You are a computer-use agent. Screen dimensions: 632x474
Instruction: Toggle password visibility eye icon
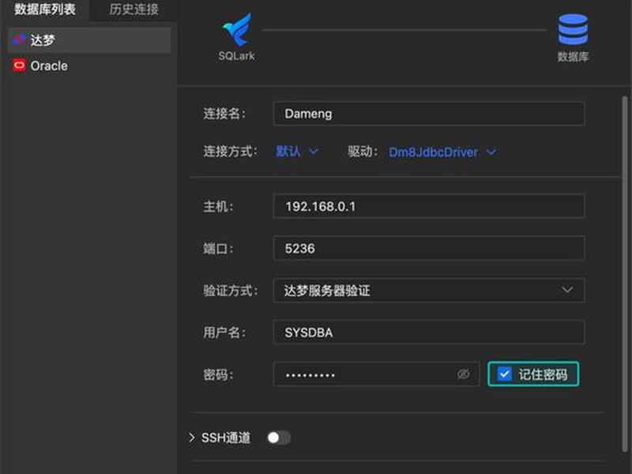pos(464,374)
